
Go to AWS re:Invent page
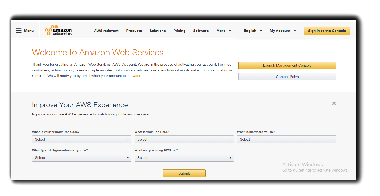tap(106, 31)
